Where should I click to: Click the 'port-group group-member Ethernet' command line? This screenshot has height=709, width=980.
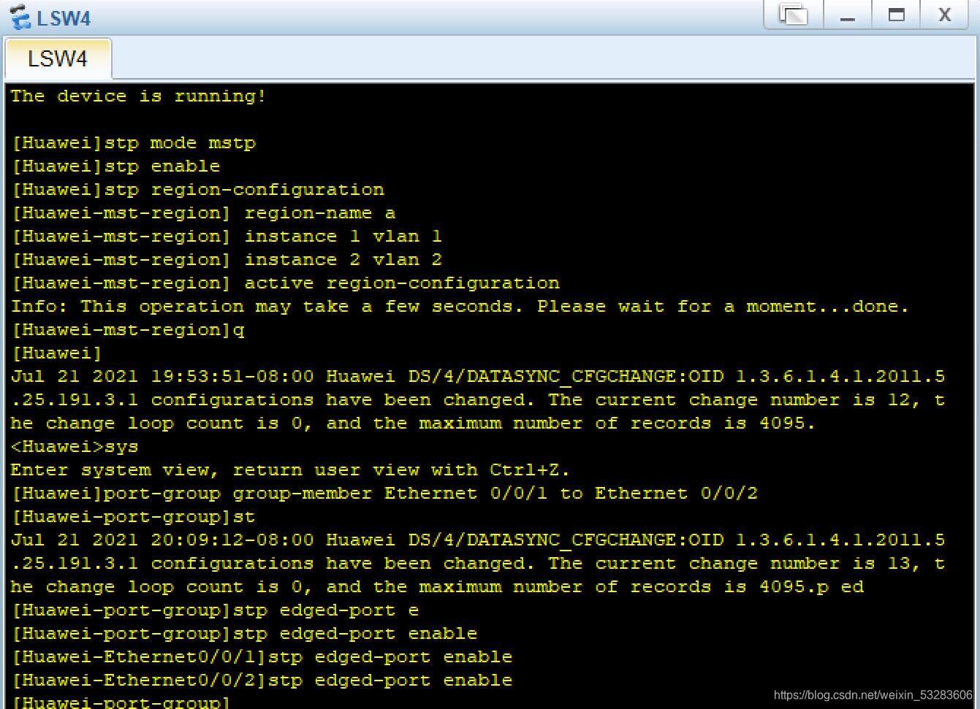click(385, 494)
